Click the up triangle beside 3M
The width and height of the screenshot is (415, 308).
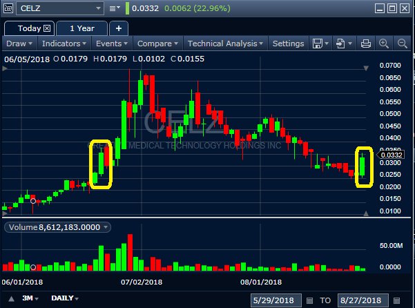point(11,299)
